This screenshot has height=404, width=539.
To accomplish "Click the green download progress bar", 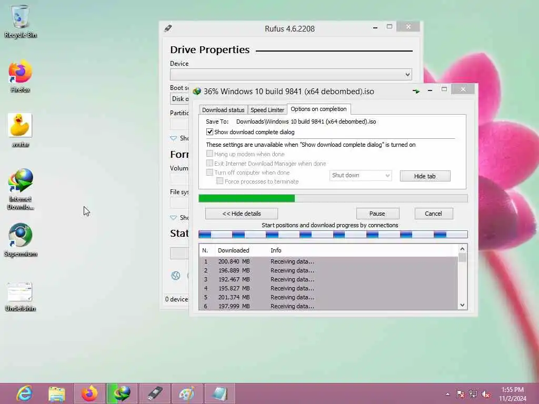I will click(333, 198).
